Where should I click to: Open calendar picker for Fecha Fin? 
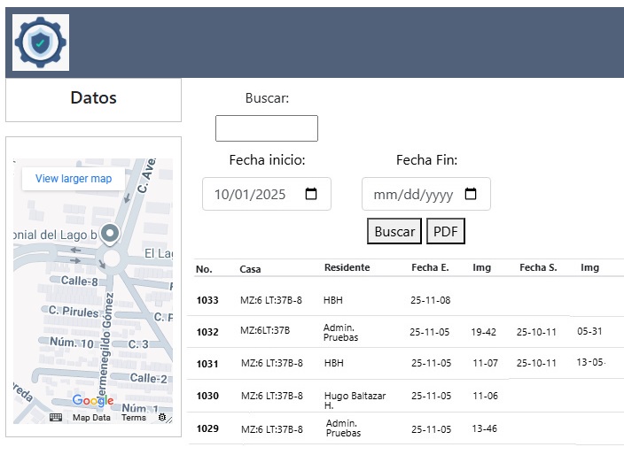tap(471, 195)
